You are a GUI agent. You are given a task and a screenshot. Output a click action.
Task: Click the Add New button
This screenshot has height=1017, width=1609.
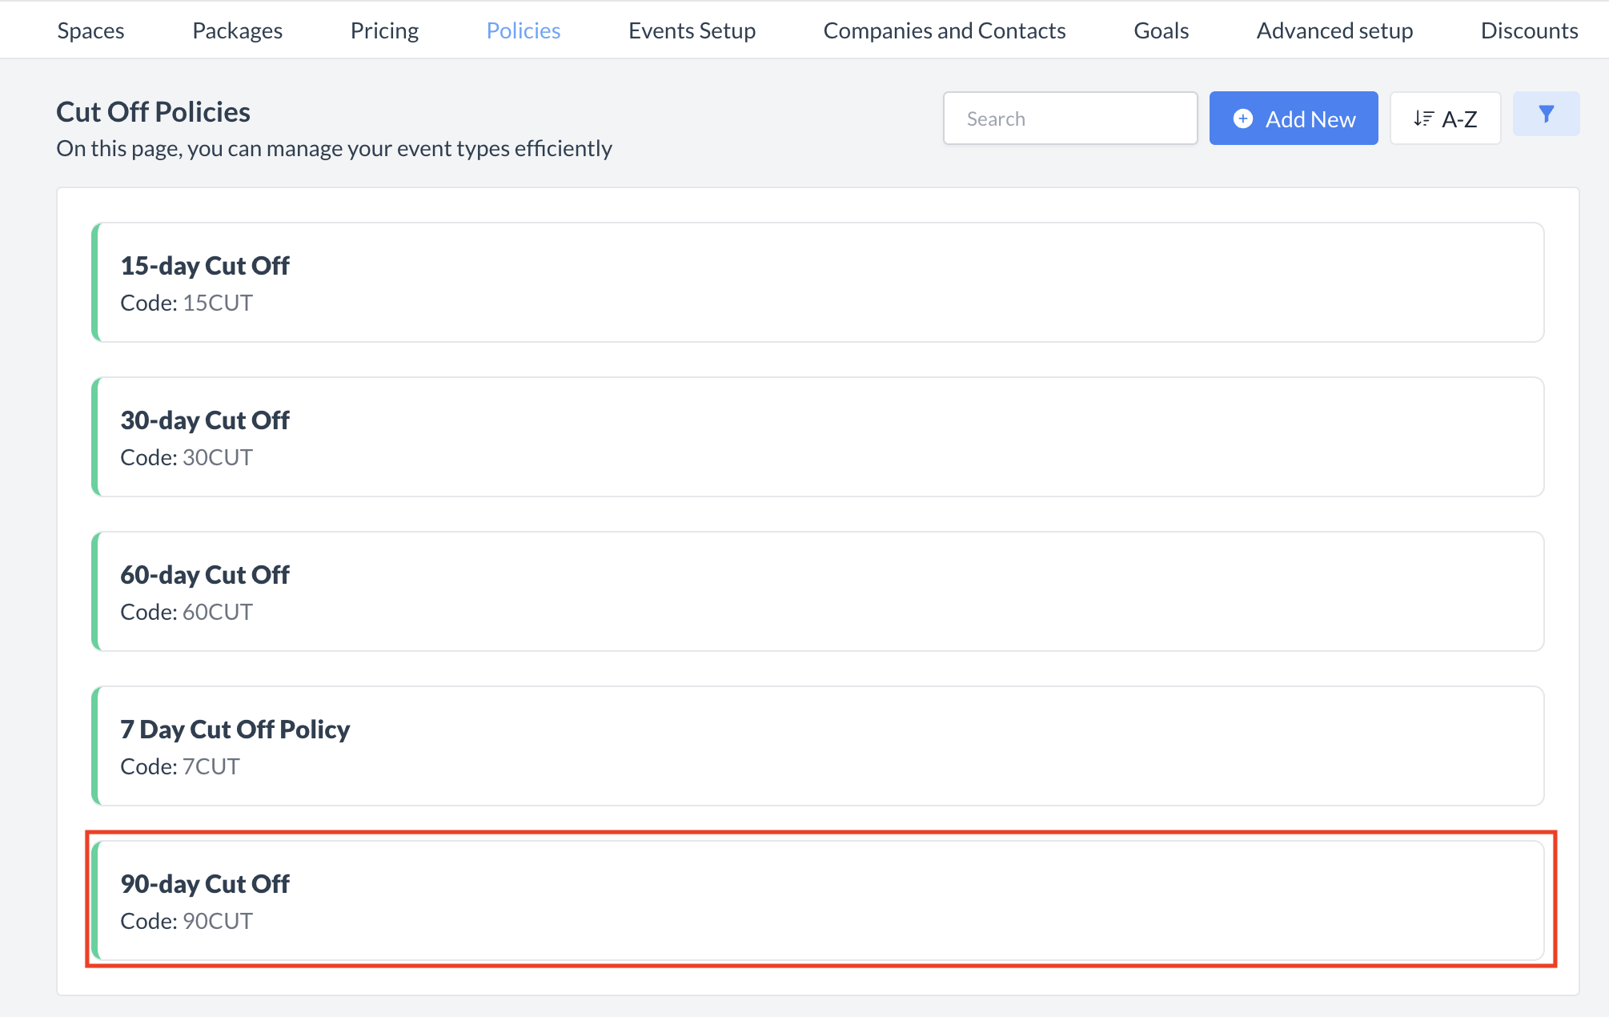click(1293, 118)
